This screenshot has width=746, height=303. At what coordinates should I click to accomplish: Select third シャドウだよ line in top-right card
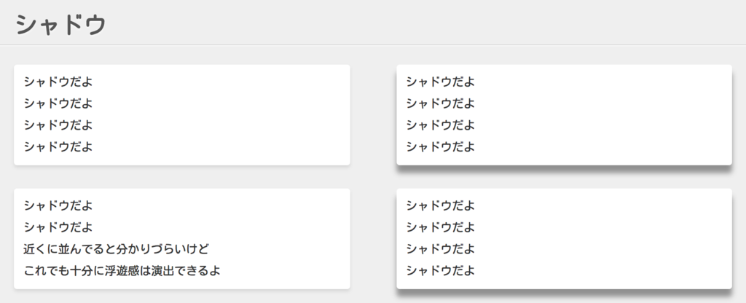441,125
